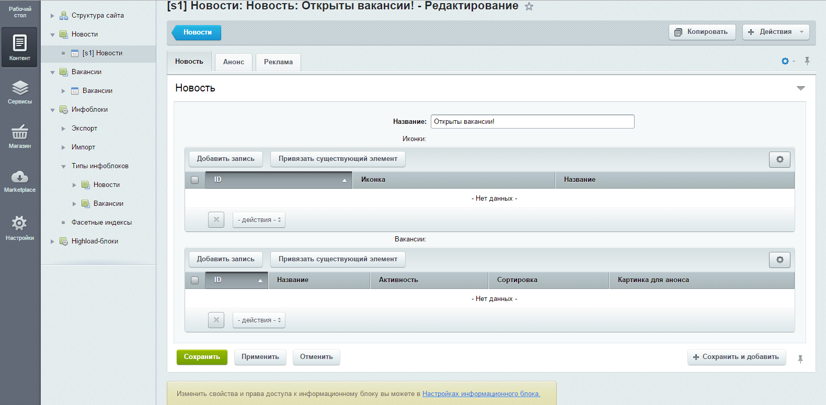Open Настройках информационного блока link
The width and height of the screenshot is (826, 405).
click(x=481, y=394)
